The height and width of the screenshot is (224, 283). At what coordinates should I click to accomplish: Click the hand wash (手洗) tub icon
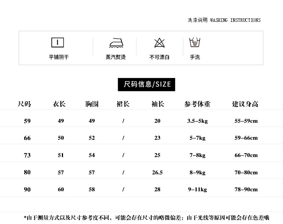tap(195, 42)
